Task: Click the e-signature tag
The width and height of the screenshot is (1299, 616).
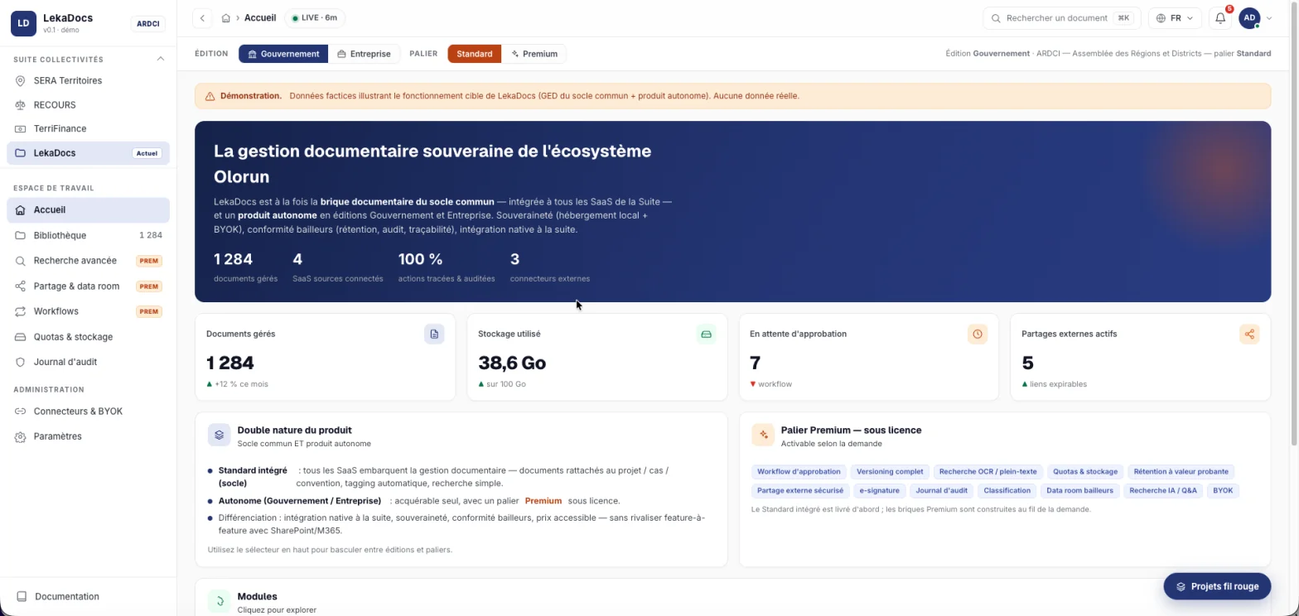Action: click(x=879, y=491)
